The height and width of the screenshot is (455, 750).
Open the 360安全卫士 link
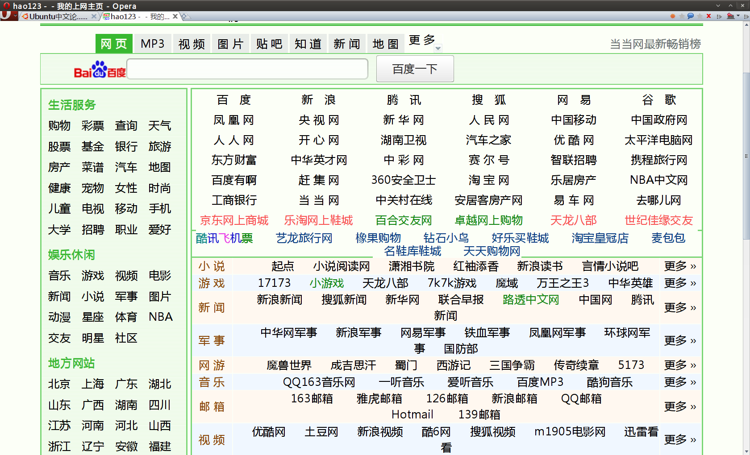404,180
